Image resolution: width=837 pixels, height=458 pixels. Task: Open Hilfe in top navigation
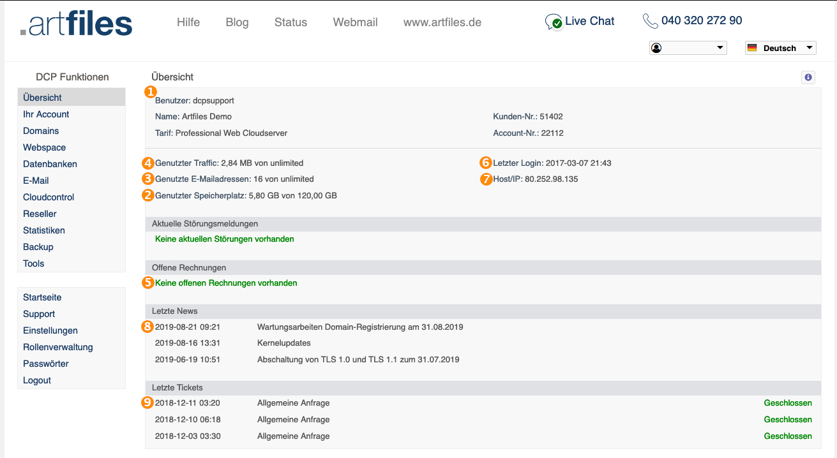click(x=188, y=22)
